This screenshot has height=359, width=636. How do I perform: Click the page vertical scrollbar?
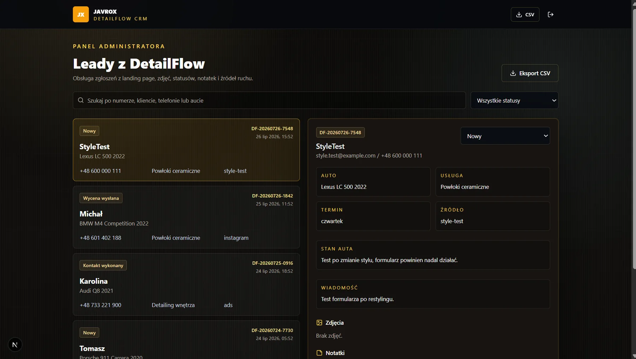(634, 141)
